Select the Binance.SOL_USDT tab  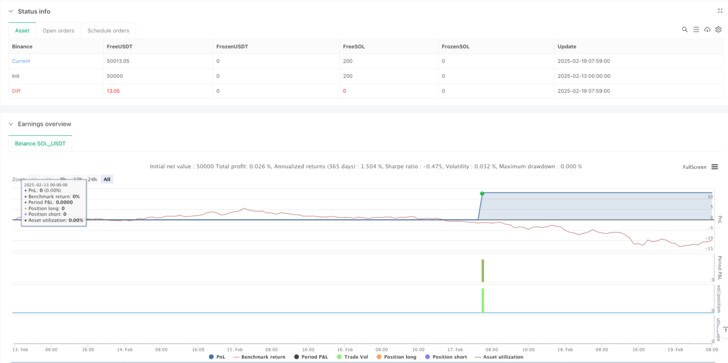40,143
